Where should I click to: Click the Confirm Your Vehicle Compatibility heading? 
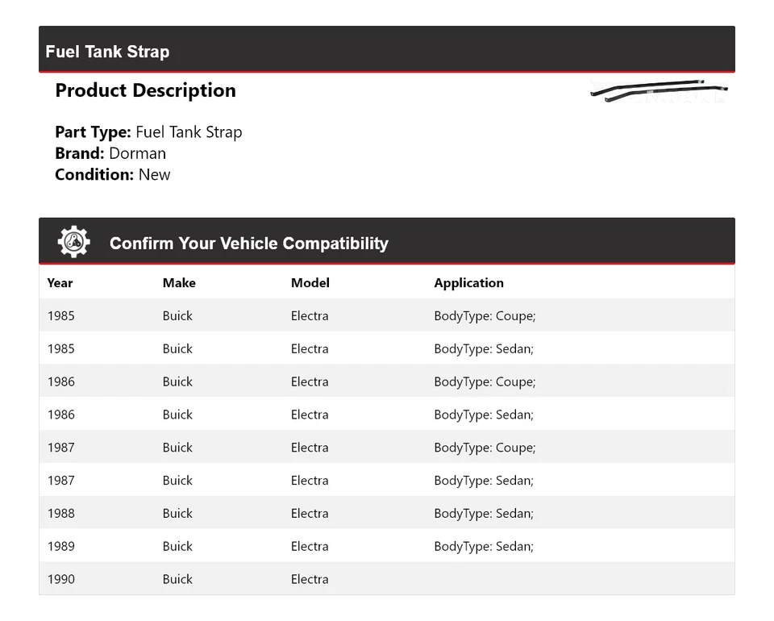point(248,244)
